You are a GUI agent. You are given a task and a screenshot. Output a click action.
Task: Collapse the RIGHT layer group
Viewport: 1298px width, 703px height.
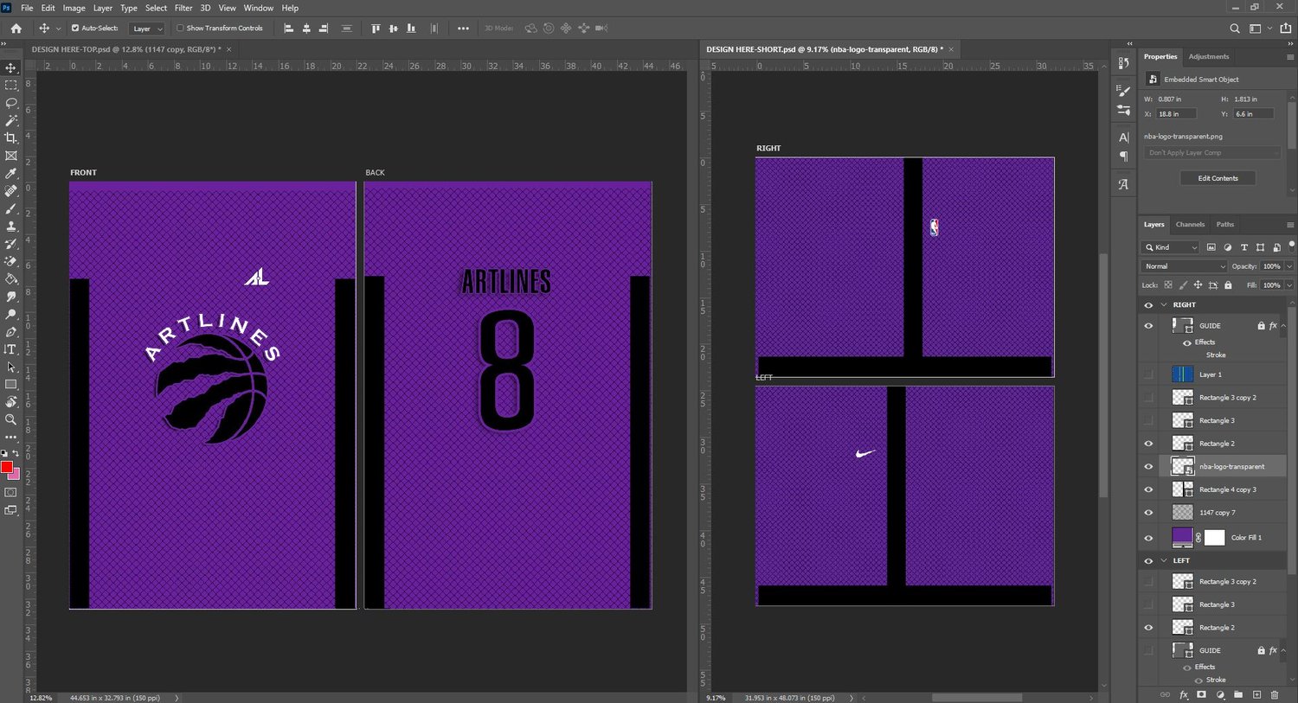point(1164,305)
